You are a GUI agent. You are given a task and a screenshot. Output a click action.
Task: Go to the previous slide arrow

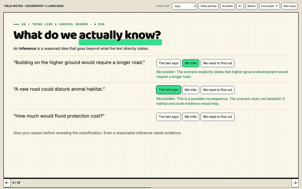[7, 183]
